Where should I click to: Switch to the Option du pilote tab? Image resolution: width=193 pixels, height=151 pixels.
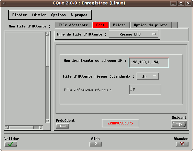[151, 25]
